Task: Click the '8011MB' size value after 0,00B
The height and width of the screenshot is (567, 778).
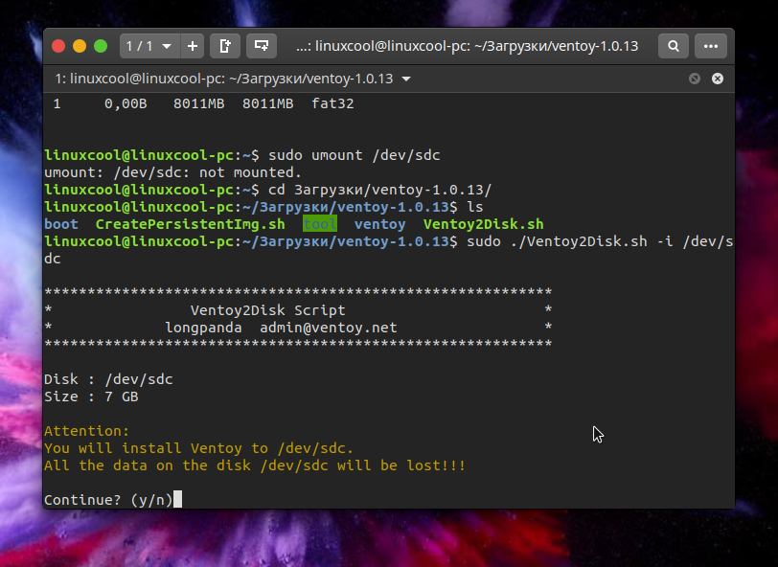Action: (198, 103)
